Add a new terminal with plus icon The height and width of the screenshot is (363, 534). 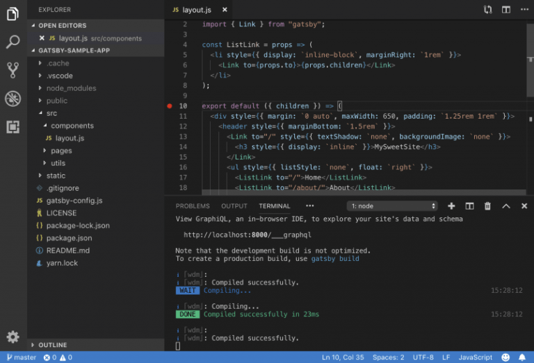pyautogui.click(x=451, y=206)
